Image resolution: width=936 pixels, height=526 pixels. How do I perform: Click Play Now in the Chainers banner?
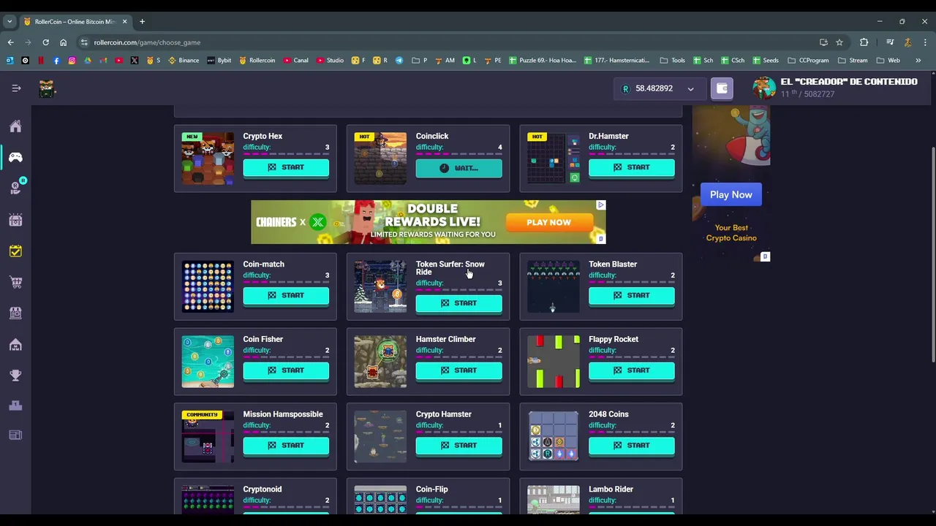pos(548,222)
